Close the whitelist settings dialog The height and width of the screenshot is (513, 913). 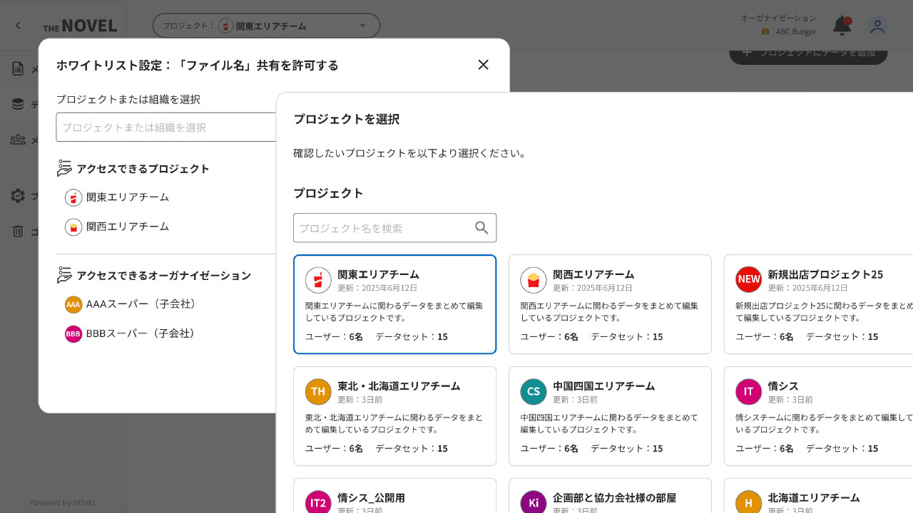tap(483, 65)
